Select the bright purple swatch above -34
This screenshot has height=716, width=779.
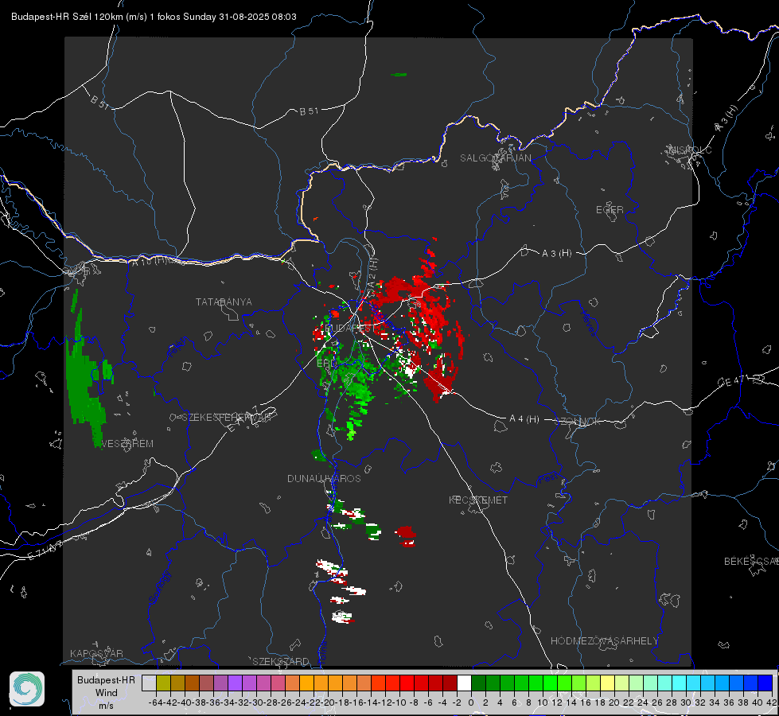click(235, 683)
